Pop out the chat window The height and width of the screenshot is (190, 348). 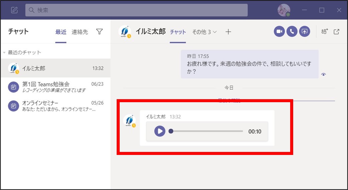(x=337, y=31)
